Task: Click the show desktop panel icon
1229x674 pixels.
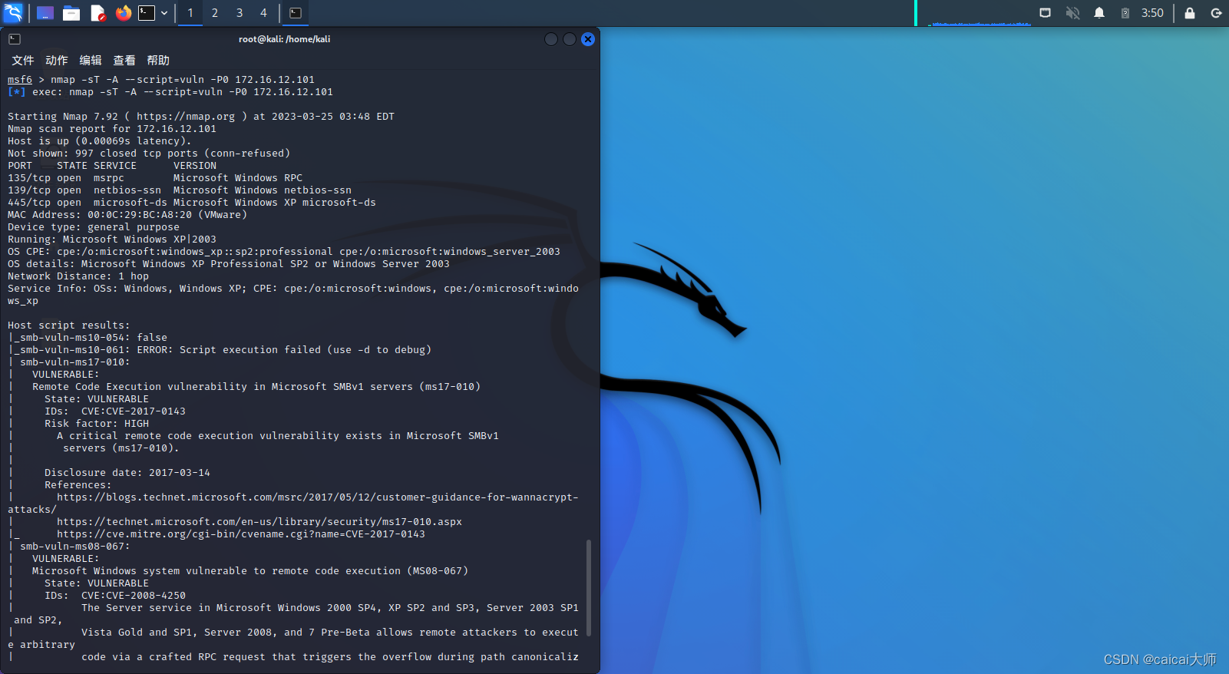Action: (45, 13)
